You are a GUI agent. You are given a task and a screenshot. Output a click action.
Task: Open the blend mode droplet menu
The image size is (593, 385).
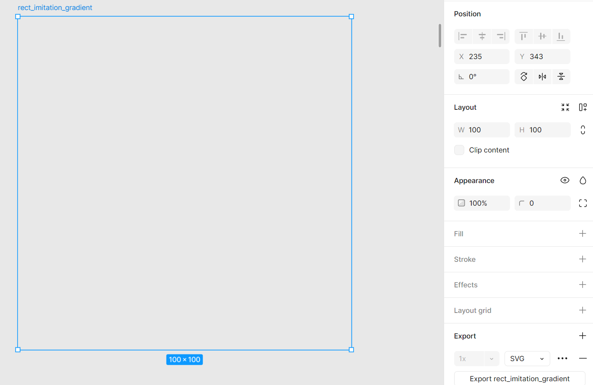[583, 181]
